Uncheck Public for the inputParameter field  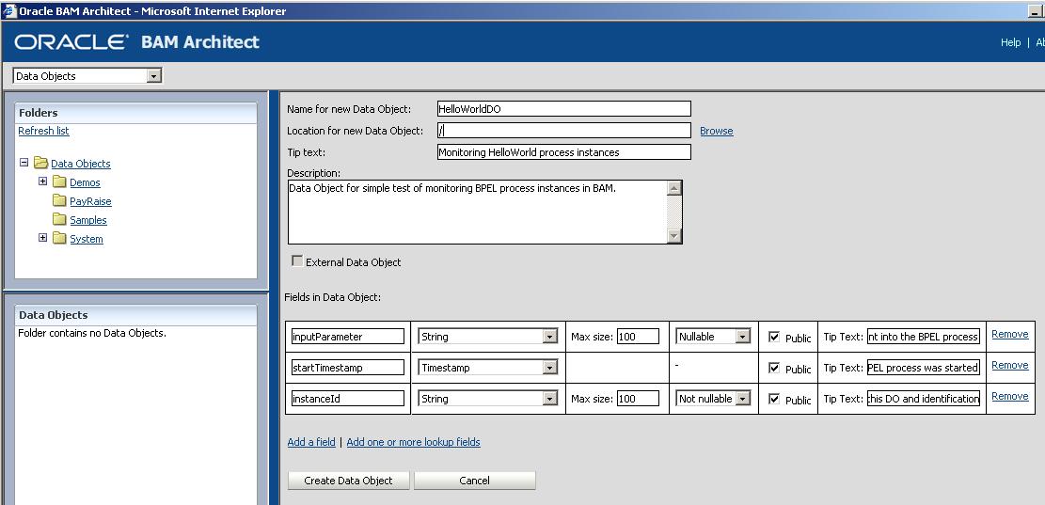[774, 337]
